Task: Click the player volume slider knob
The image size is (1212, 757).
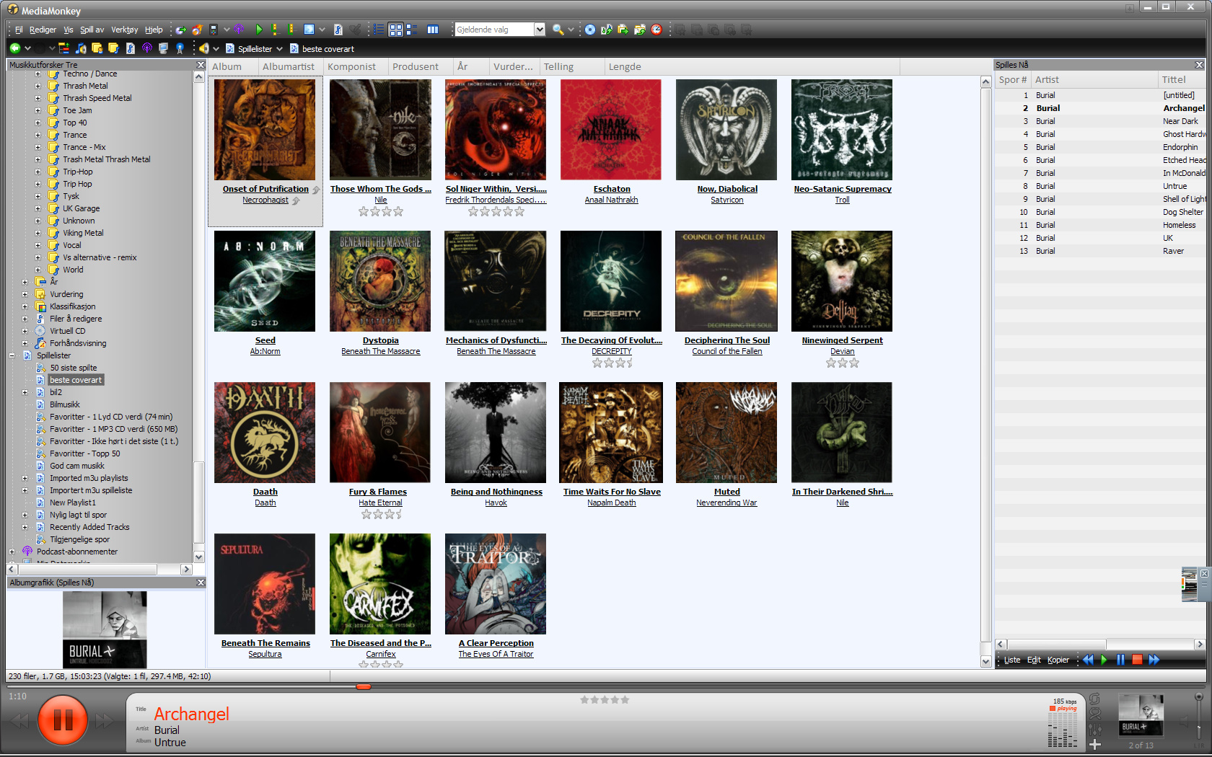Action: coord(1198,696)
